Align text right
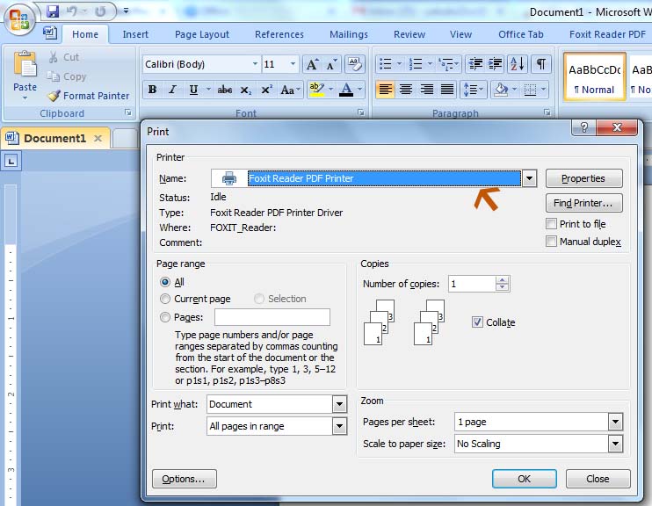Screen dimensions: 652x506 pos(427,90)
